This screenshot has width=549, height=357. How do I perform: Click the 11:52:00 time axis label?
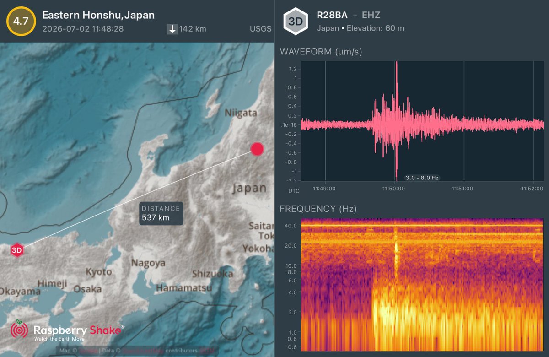[x=532, y=188]
